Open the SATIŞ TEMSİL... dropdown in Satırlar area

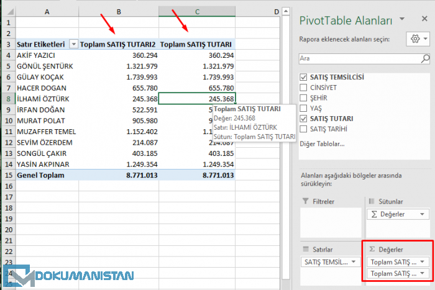(353, 261)
